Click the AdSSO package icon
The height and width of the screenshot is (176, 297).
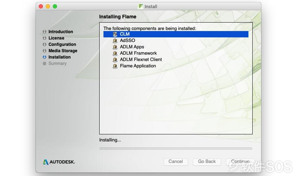coord(115,41)
